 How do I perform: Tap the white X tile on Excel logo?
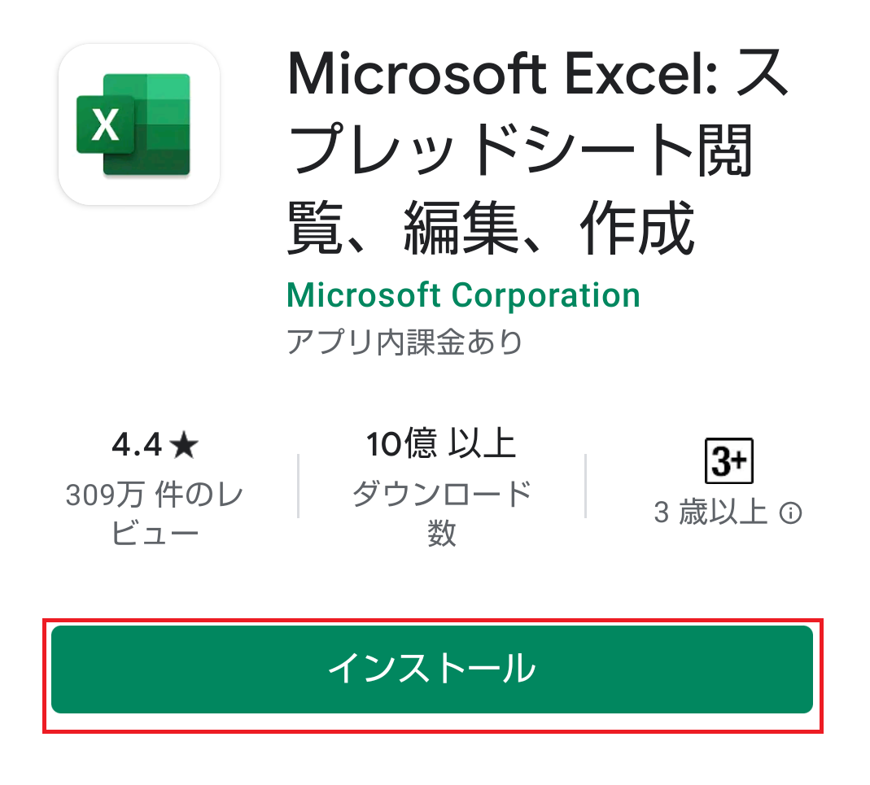point(106,124)
